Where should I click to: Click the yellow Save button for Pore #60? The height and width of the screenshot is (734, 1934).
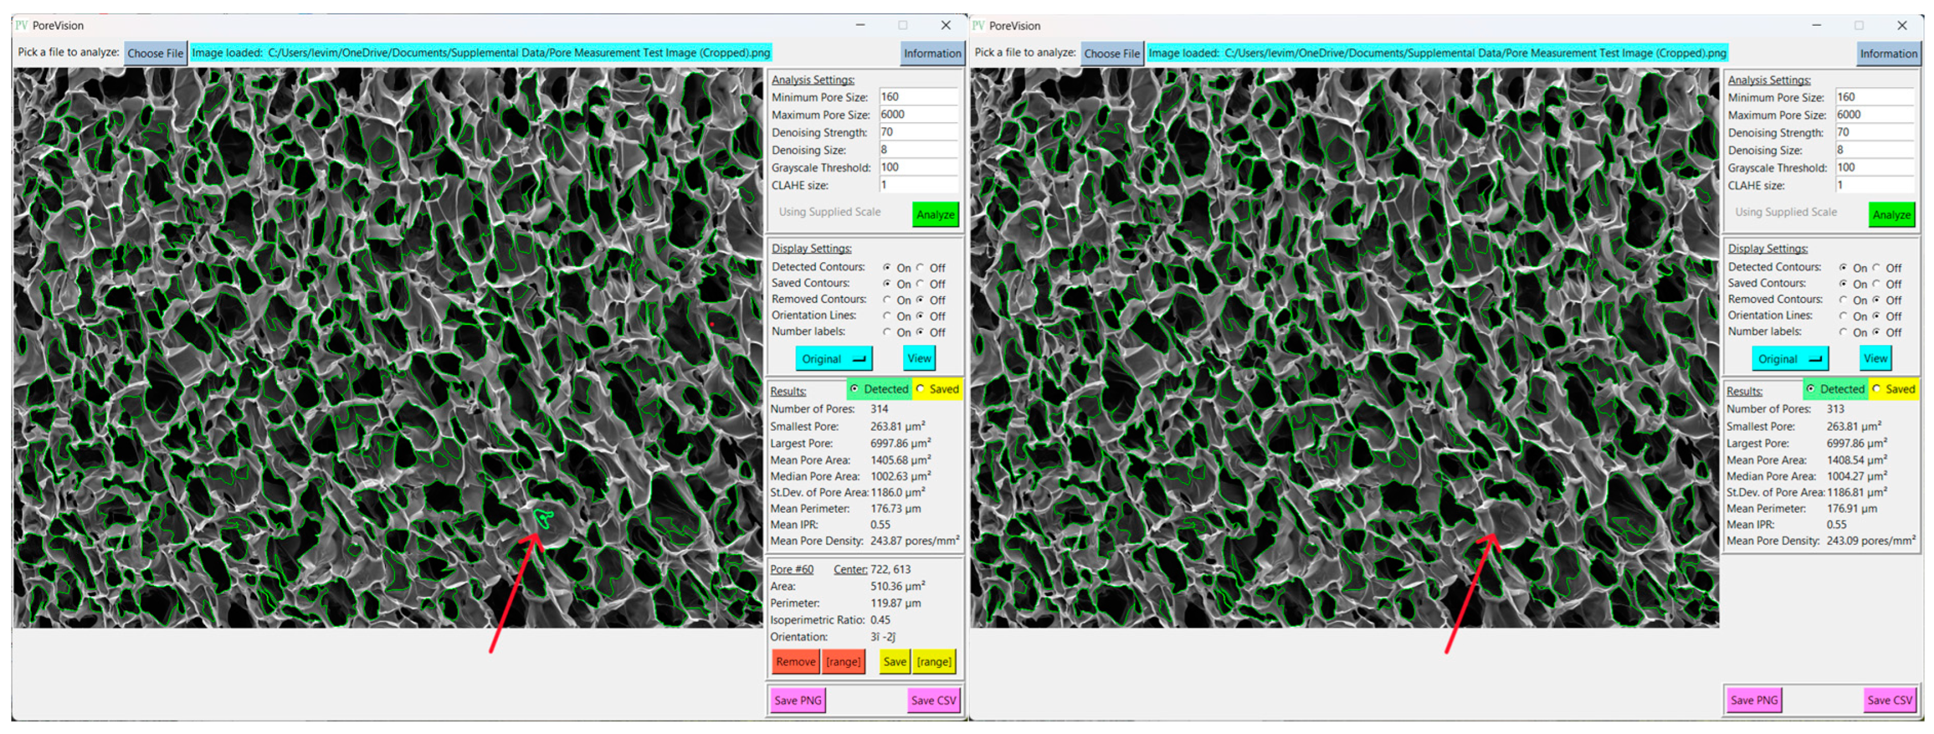894,662
